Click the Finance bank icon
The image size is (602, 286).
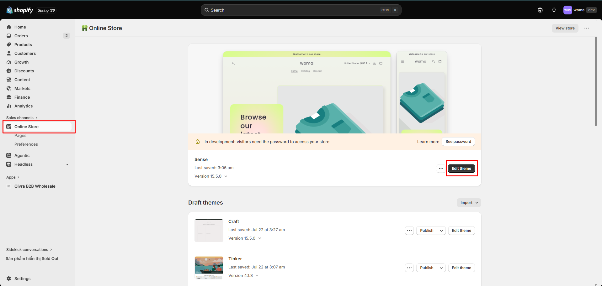click(9, 97)
